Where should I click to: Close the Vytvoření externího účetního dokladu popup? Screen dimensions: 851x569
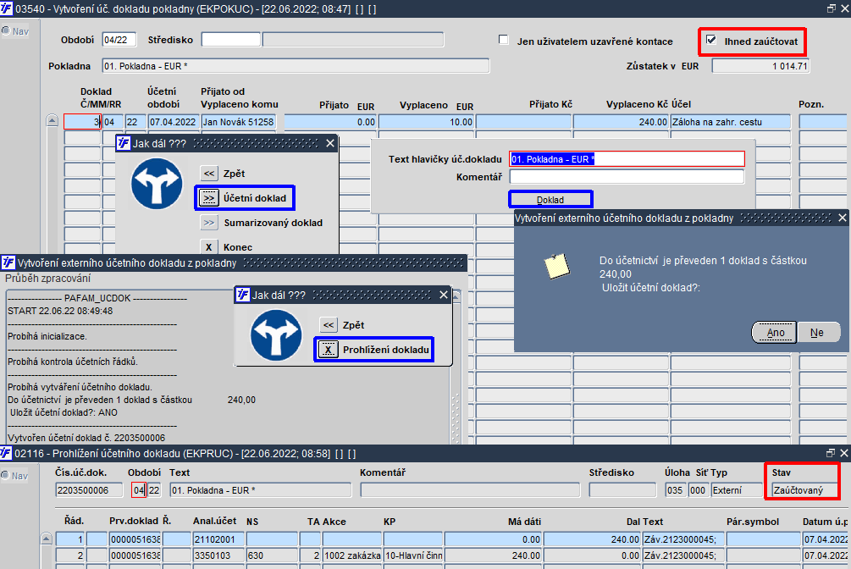click(842, 218)
